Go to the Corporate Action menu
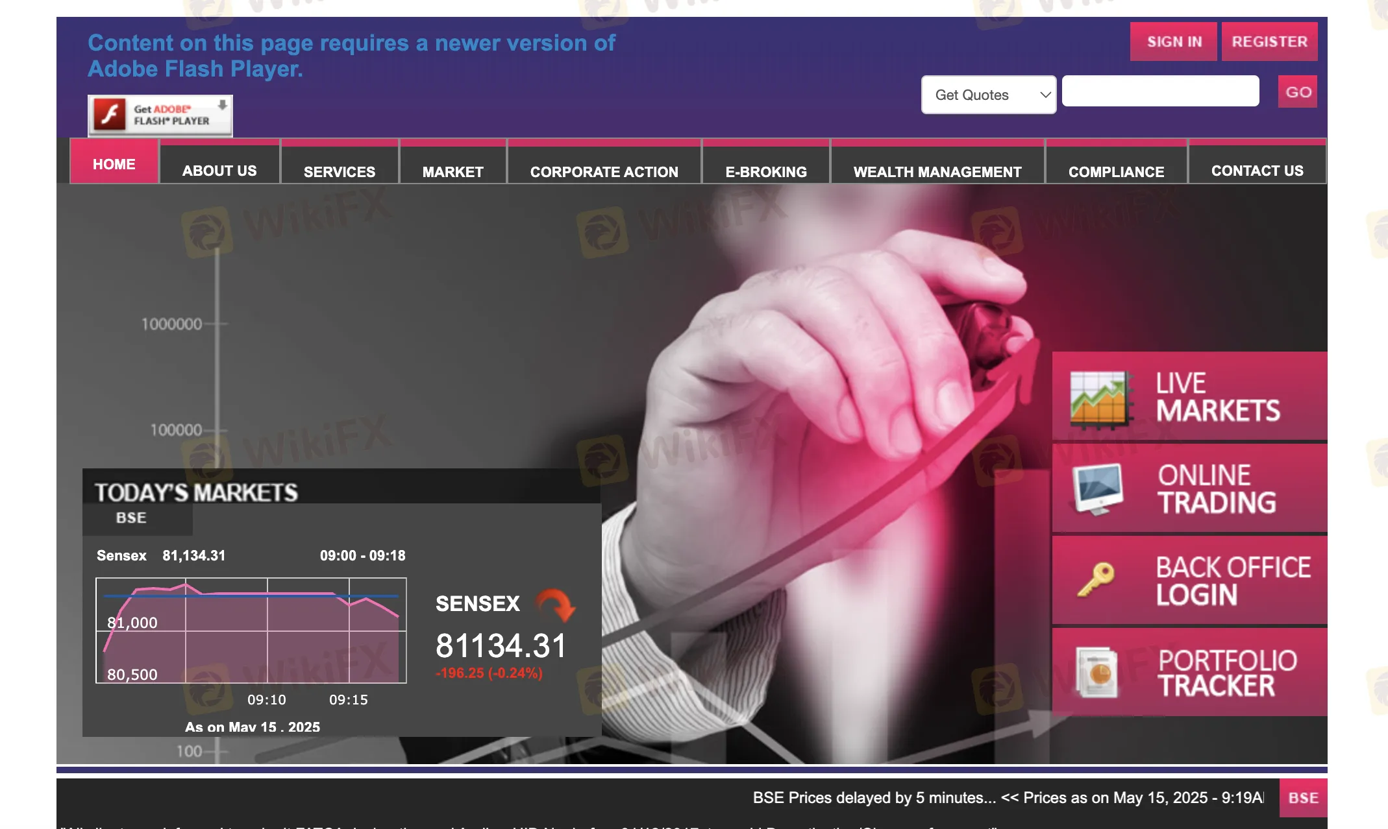This screenshot has height=829, width=1388. 604,171
